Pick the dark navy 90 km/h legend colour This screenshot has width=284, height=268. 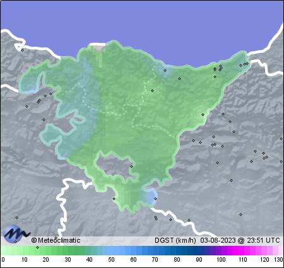199,250
